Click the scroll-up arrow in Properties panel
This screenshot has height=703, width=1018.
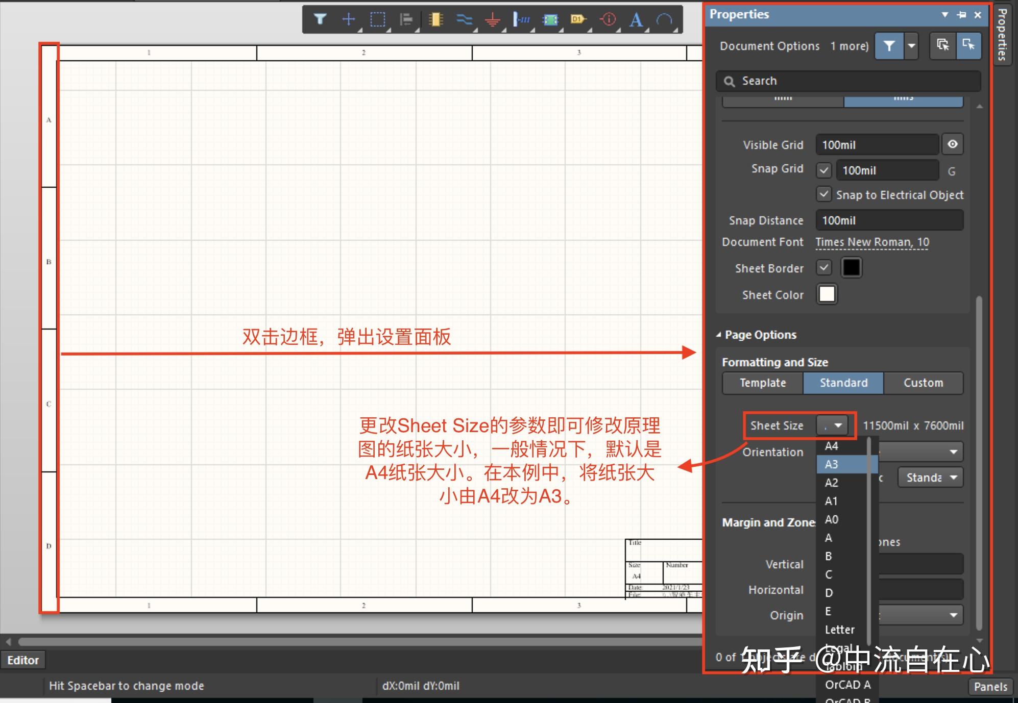pyautogui.click(x=979, y=106)
